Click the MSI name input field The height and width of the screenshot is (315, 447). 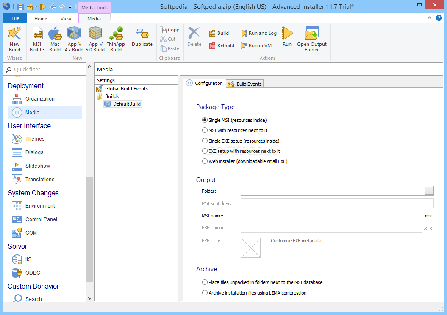click(331, 216)
